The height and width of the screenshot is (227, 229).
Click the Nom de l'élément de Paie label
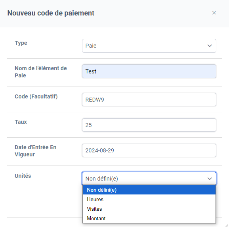(x=41, y=72)
